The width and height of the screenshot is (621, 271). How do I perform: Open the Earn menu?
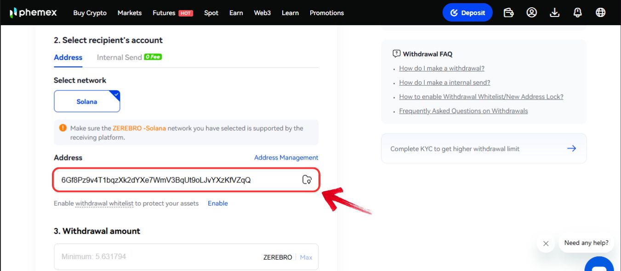click(x=236, y=13)
